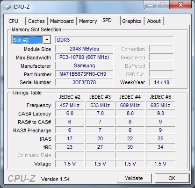Click the empty Buffered field
This screenshot has height=188, width=195.
pos(161,65)
